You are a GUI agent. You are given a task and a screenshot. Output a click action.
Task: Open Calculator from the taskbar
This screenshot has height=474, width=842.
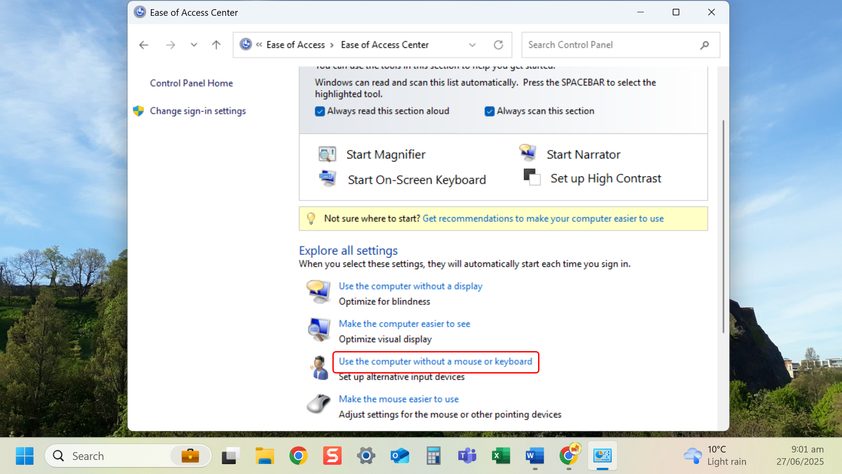(x=433, y=456)
